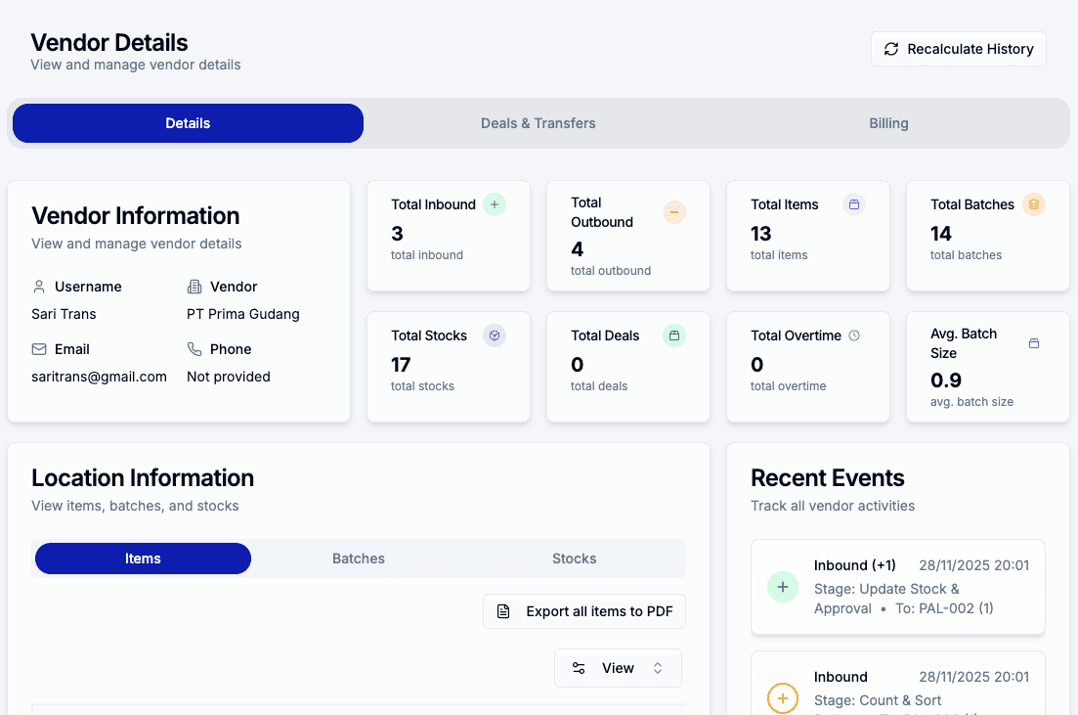Switch to the Batches tab in Location Information
Image resolution: width=1078 pixels, height=715 pixels.
358,558
